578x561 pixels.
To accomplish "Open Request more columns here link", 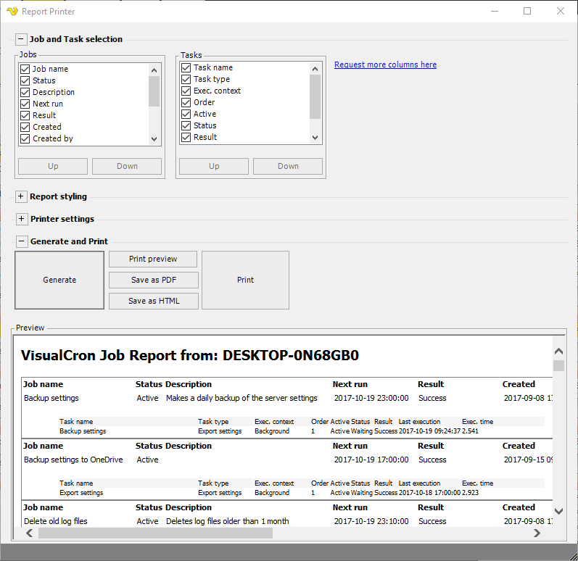I will click(385, 65).
